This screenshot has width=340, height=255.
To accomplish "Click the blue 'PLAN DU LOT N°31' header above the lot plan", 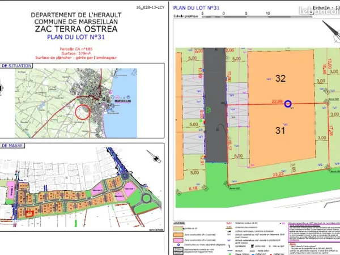I will coord(196,8).
